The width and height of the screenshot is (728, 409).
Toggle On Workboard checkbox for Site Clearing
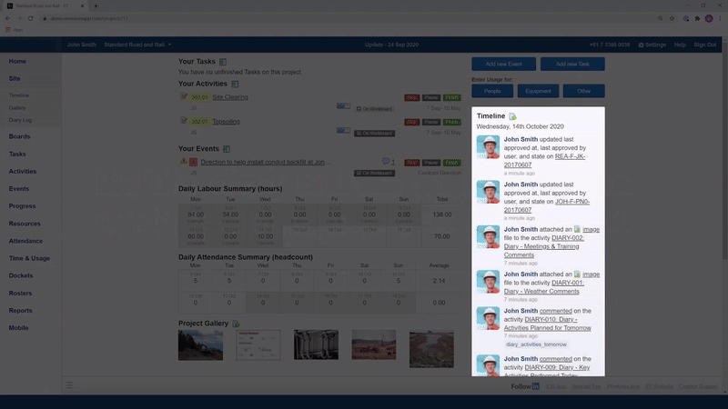pyautogui.click(x=359, y=107)
